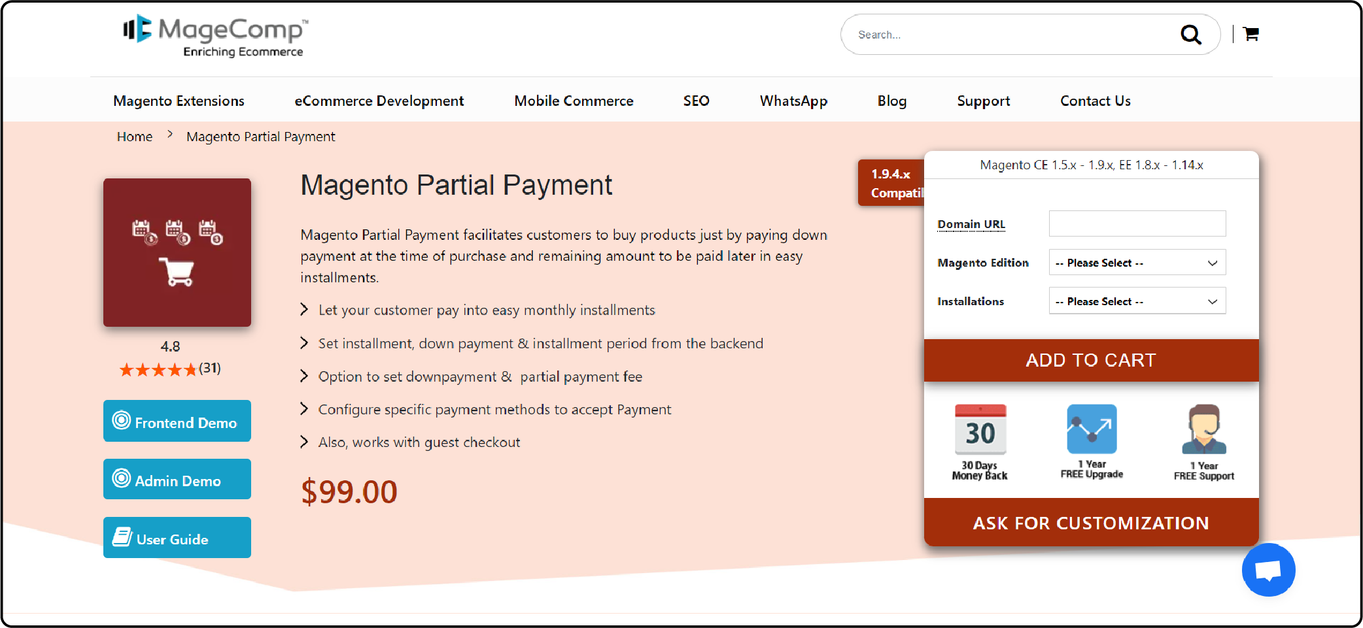Image resolution: width=1363 pixels, height=628 pixels.
Task: Click the Magento Partial Payment heading
Action: tap(456, 185)
